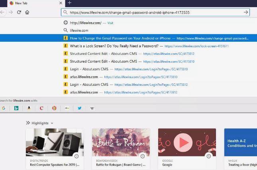Screen dimensions: 257x170
Task: Visit the http://lifewire.com/ suggestion
Action: tap(128, 23)
